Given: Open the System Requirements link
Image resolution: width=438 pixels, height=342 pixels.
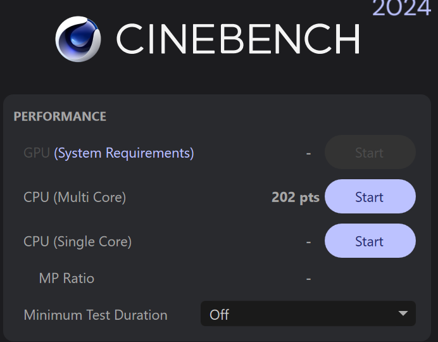Looking at the screenshot, I should click(124, 153).
